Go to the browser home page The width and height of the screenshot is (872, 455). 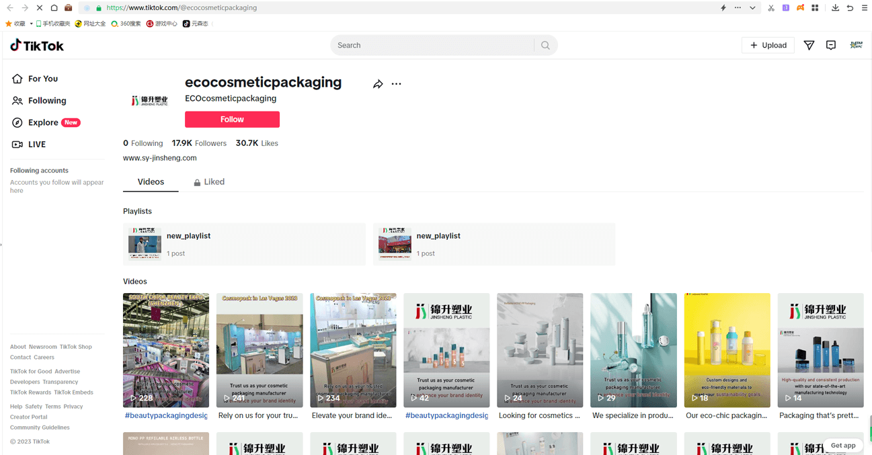coord(54,8)
